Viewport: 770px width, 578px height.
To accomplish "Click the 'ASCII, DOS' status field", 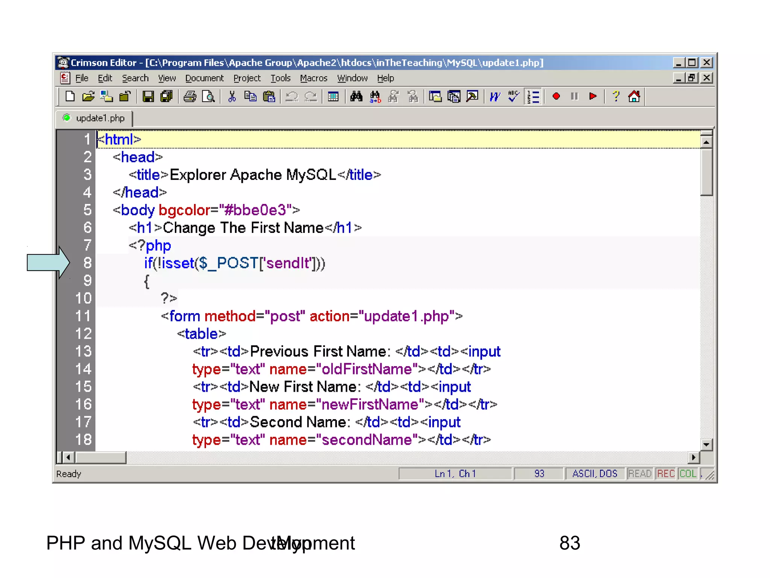I will 595,474.
